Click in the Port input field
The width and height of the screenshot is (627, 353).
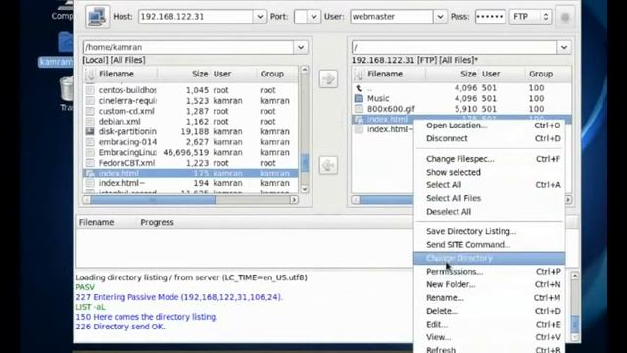click(301, 17)
